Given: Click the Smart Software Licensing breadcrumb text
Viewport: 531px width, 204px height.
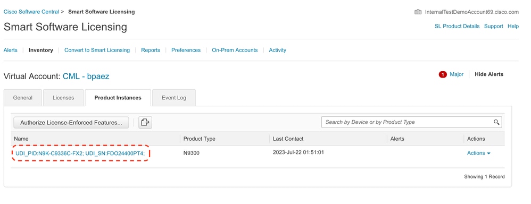Looking at the screenshot, I should (101, 12).
